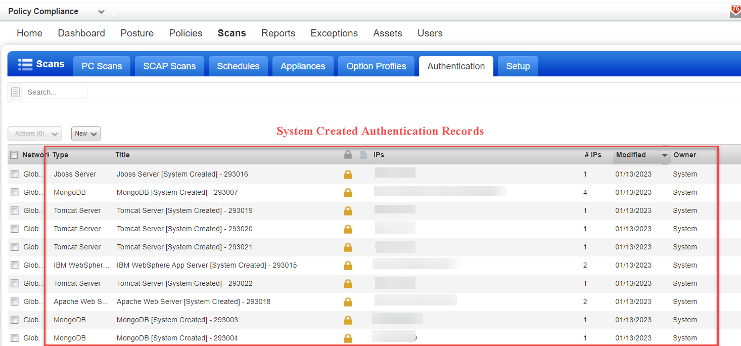Switch to the Option Profiles tab
This screenshot has height=346, width=741.
pyautogui.click(x=376, y=66)
